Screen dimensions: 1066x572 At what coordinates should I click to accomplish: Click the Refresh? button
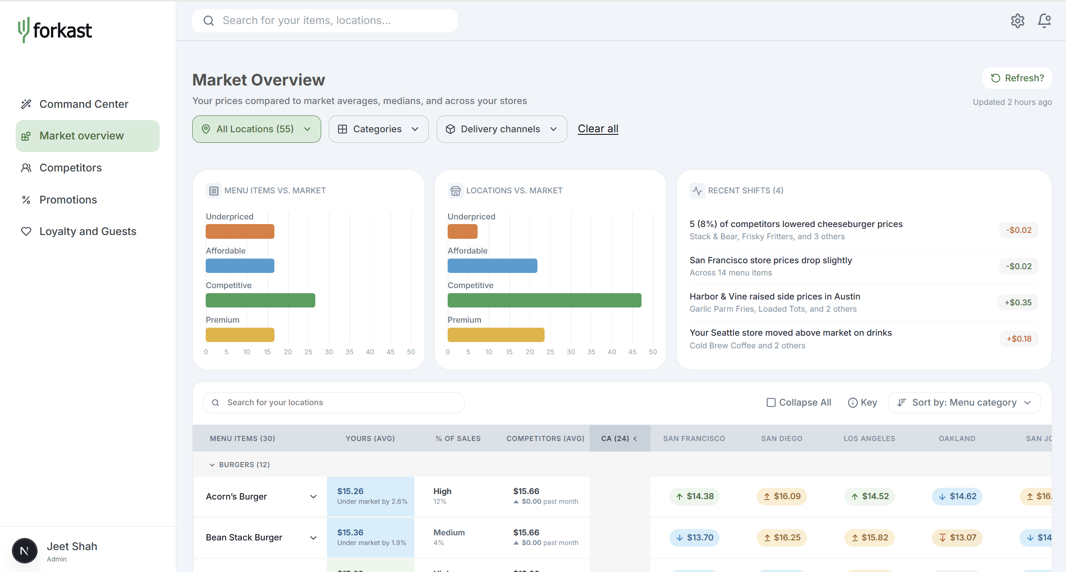1017,78
